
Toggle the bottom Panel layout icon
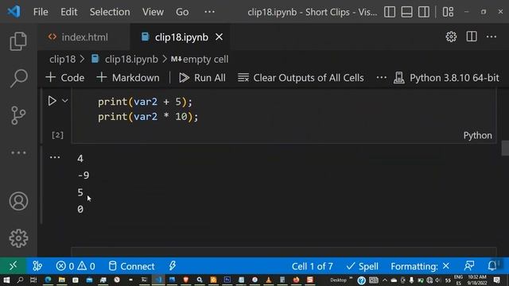pyautogui.click(x=406, y=12)
